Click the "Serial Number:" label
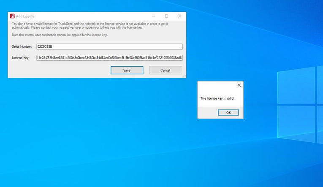This screenshot has height=187, width=323. coord(22,46)
